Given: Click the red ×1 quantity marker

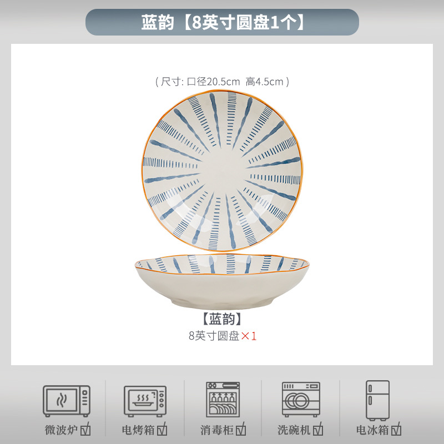Looking at the screenshot, I should 249,336.
